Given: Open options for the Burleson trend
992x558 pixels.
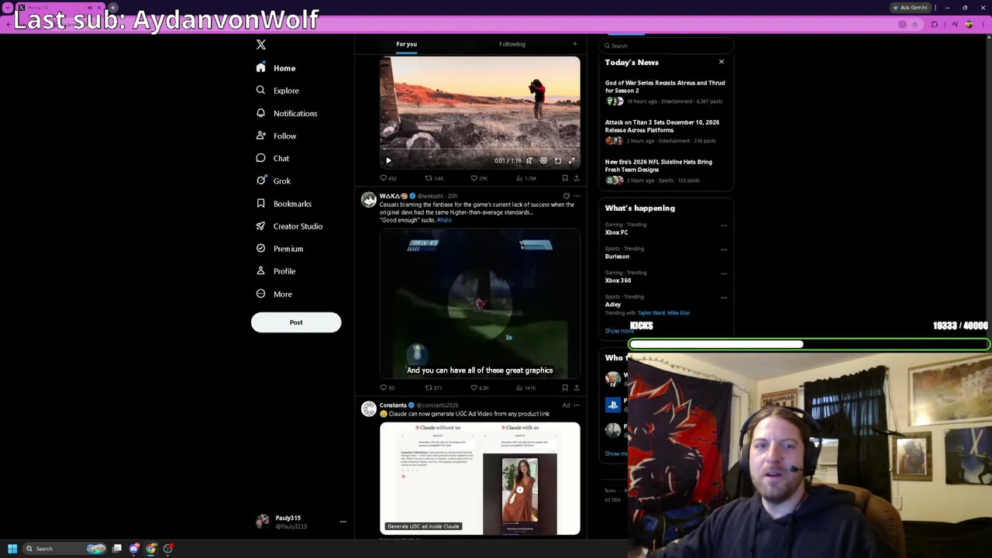Looking at the screenshot, I should (724, 250).
